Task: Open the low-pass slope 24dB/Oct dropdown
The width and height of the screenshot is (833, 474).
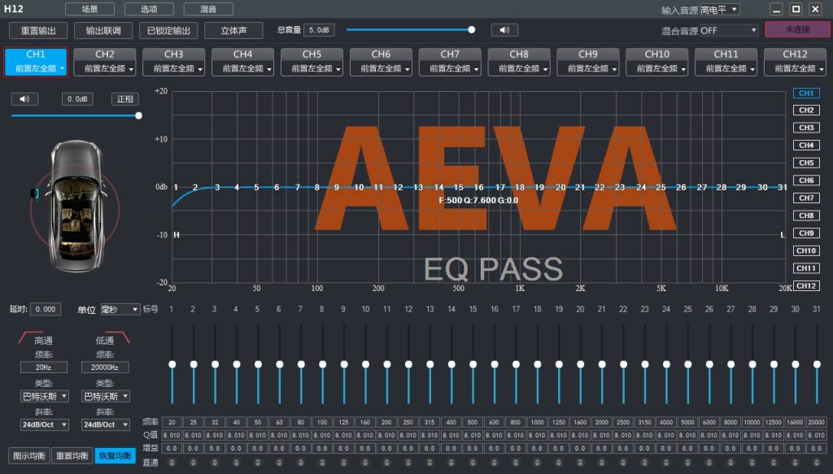Action: [x=106, y=424]
